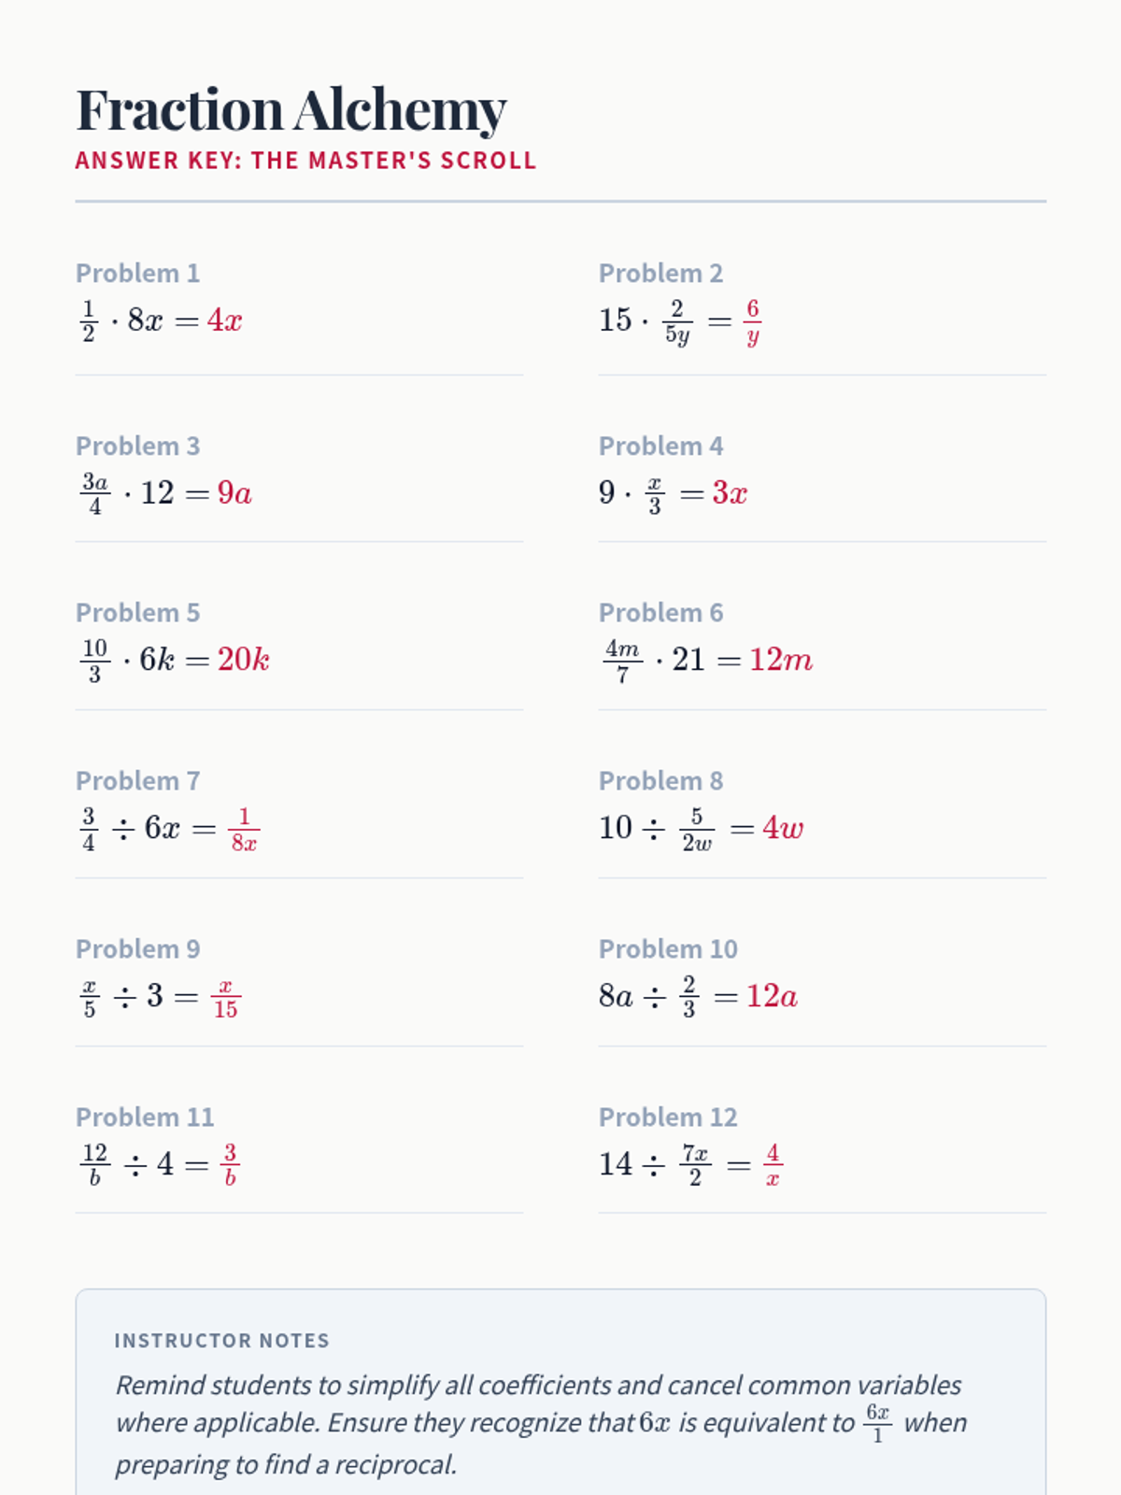Image resolution: width=1121 pixels, height=1495 pixels.
Task: Click the Instructor Notes heading
Action: pos(221,1340)
